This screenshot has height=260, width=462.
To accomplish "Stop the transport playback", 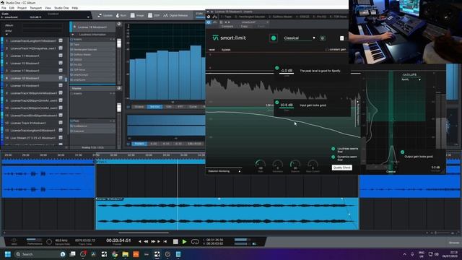I will 175,242.
